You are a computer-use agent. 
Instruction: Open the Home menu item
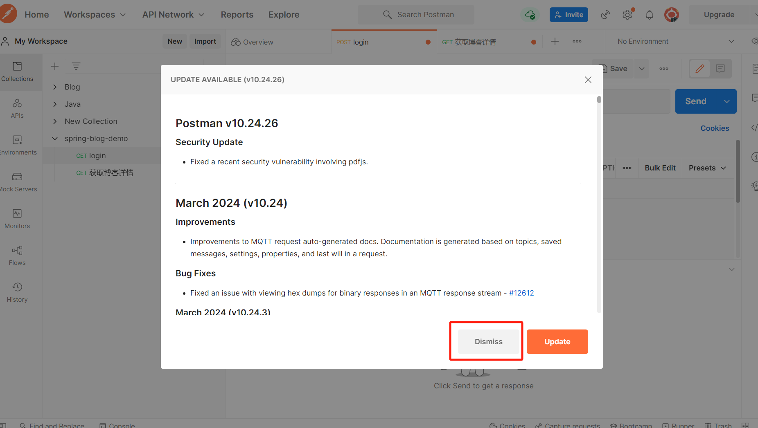pos(36,14)
